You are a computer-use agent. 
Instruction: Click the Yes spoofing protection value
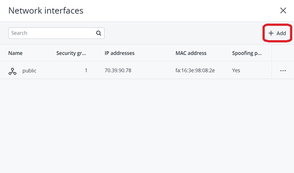(236, 70)
